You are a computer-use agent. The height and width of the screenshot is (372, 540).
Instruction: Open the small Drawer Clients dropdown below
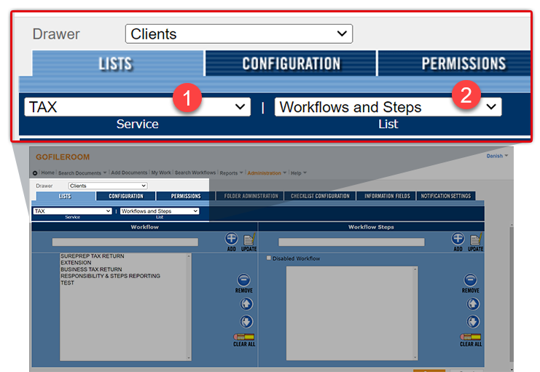tap(108, 186)
